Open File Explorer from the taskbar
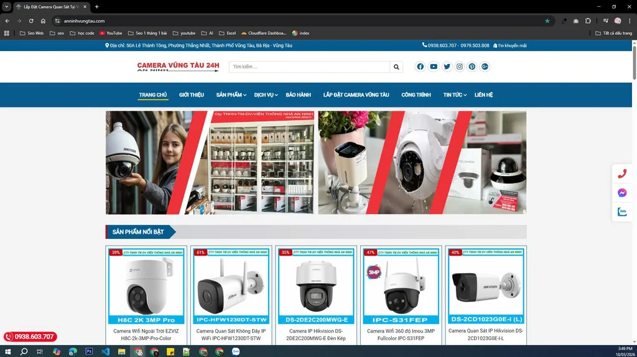Image resolution: width=637 pixels, height=357 pixels. [x=121, y=351]
